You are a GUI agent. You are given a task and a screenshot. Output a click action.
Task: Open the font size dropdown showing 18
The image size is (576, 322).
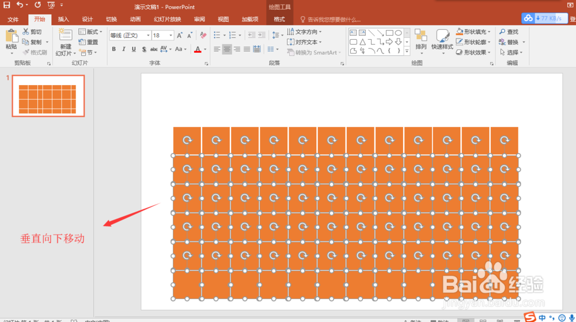pos(171,35)
